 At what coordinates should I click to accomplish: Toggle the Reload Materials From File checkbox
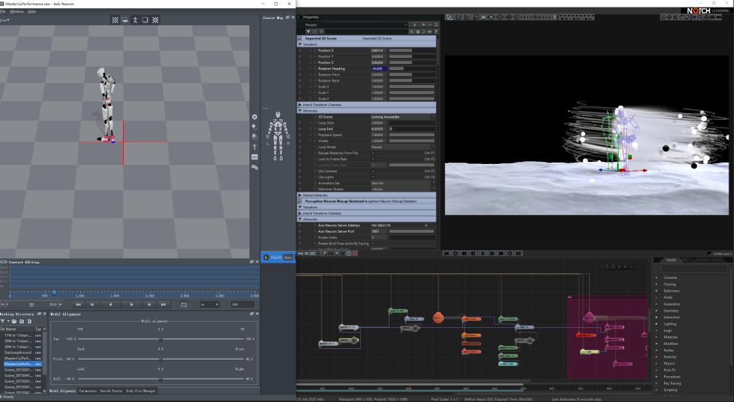pyautogui.click(x=373, y=153)
